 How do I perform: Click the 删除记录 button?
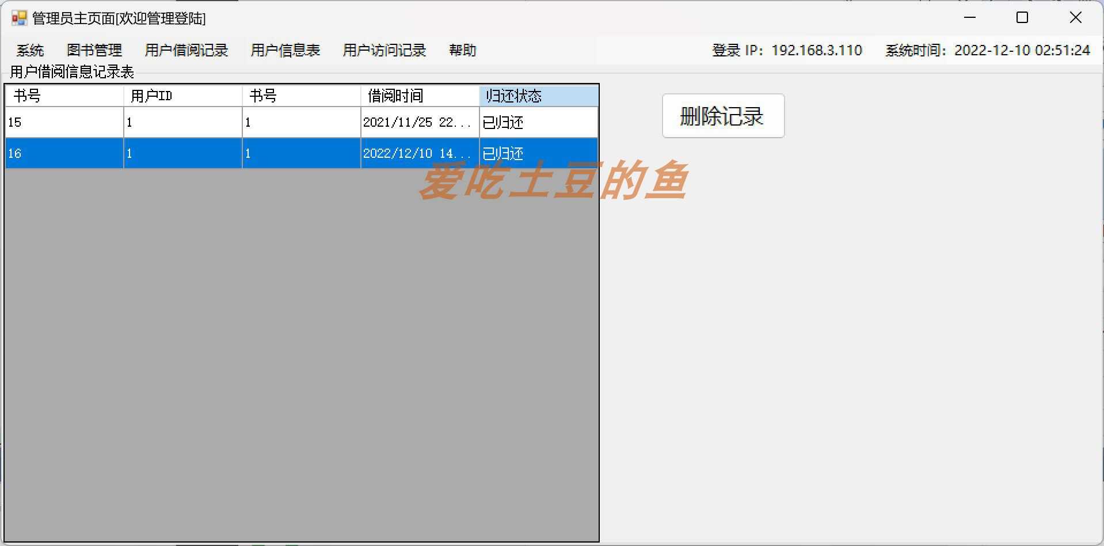(722, 116)
